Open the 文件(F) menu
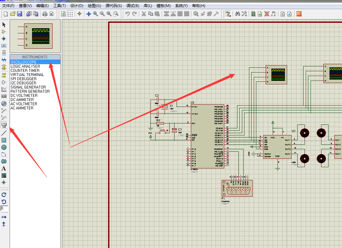Screen dimensions: 342x248 [x=8, y=6]
